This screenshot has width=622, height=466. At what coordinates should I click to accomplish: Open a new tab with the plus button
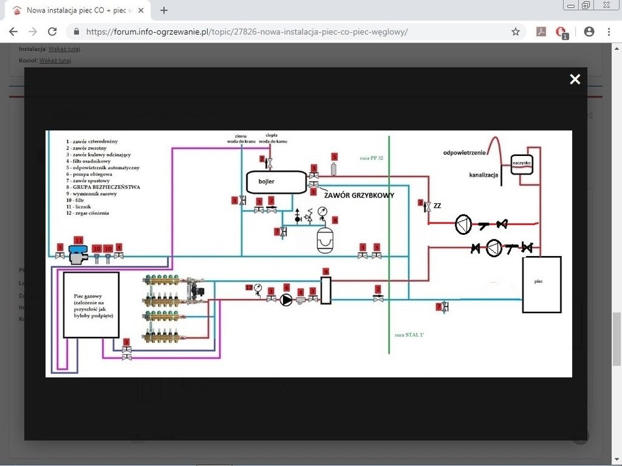164,11
